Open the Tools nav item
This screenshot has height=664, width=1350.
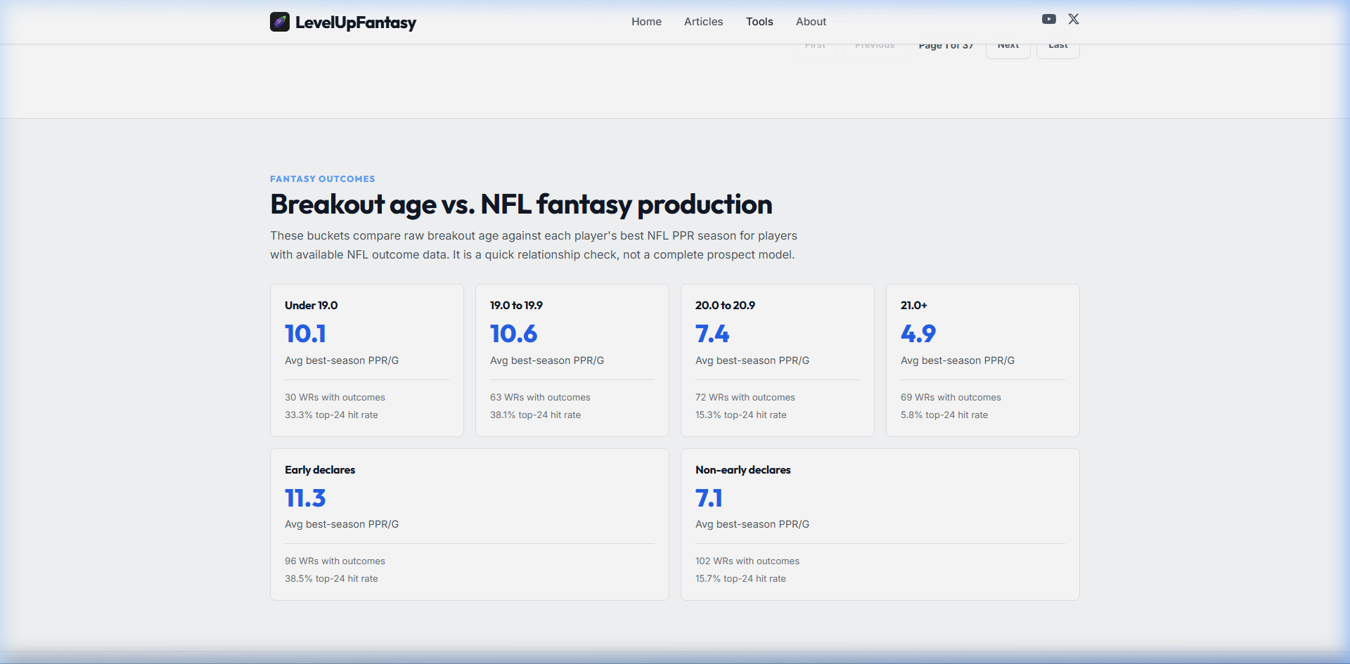[759, 22]
